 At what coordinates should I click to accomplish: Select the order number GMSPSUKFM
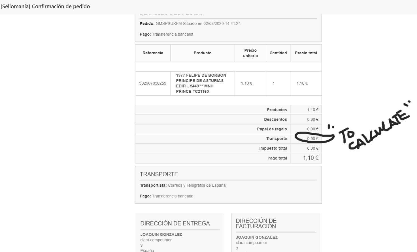169,23
